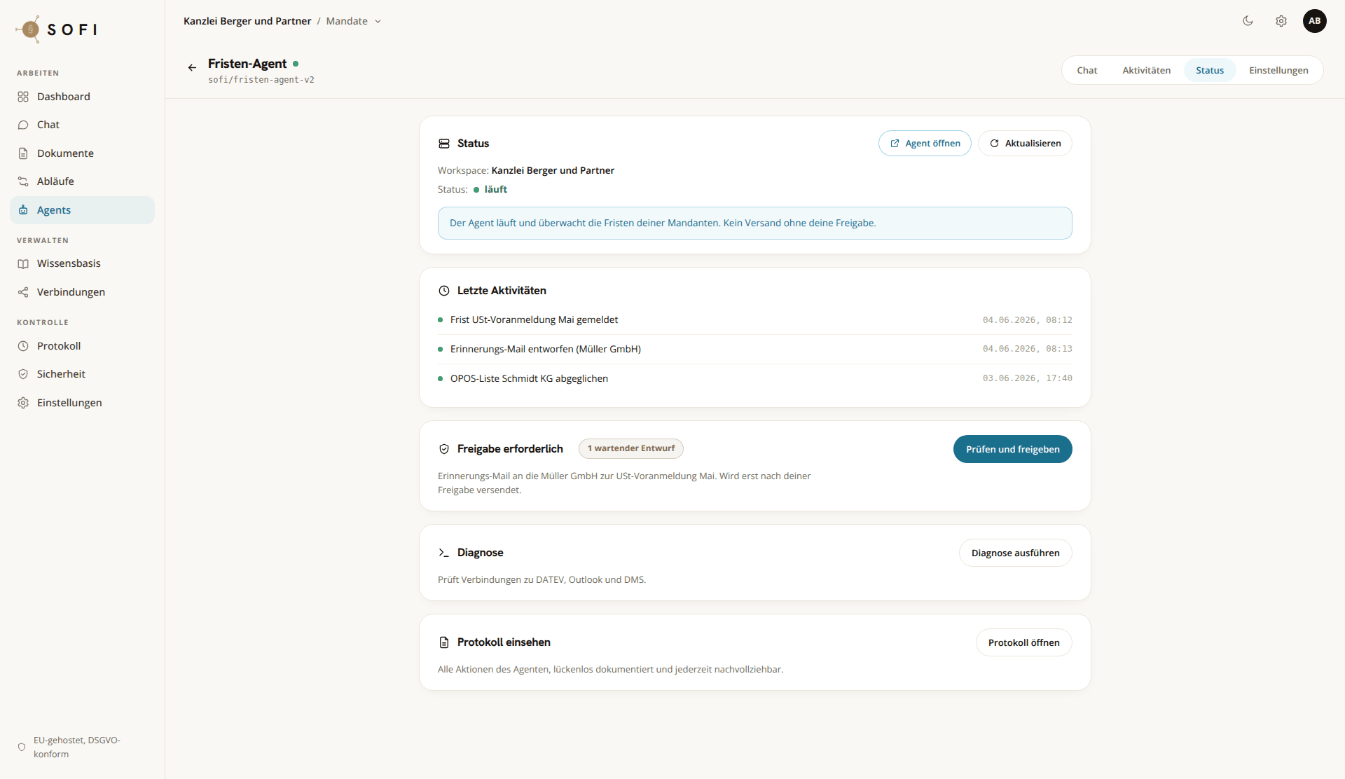The image size is (1345, 779).
Task: Click the Aktualisieren button
Action: tap(1025, 144)
